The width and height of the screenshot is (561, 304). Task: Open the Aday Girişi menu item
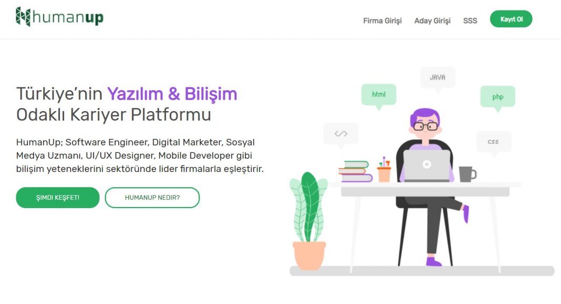click(432, 20)
